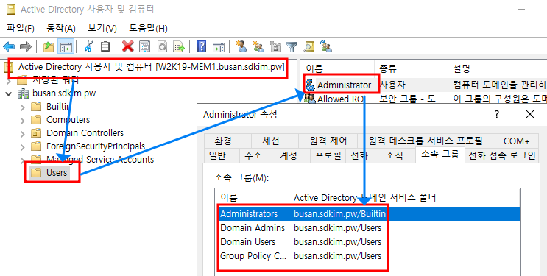Expand the Builtin tree node
Screen dimensions: 547x276
(x=22, y=107)
